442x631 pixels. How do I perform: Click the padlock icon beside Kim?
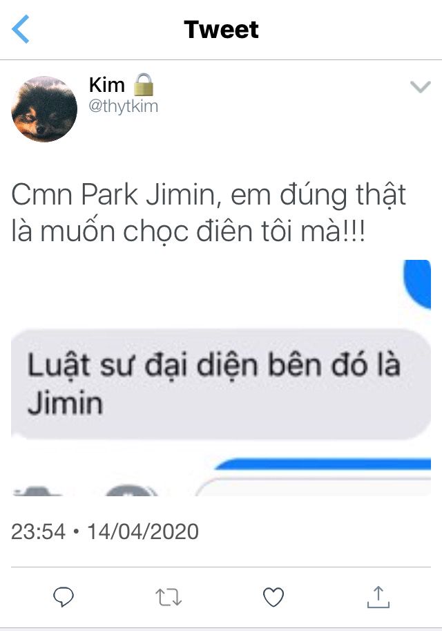144,84
